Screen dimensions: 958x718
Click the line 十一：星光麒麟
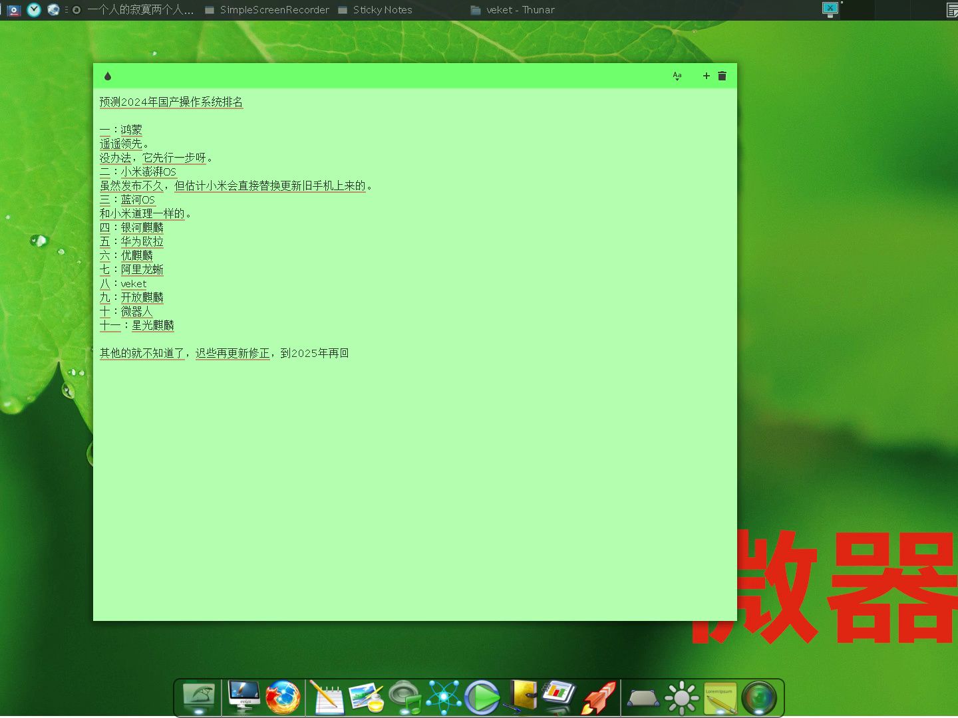137,325
